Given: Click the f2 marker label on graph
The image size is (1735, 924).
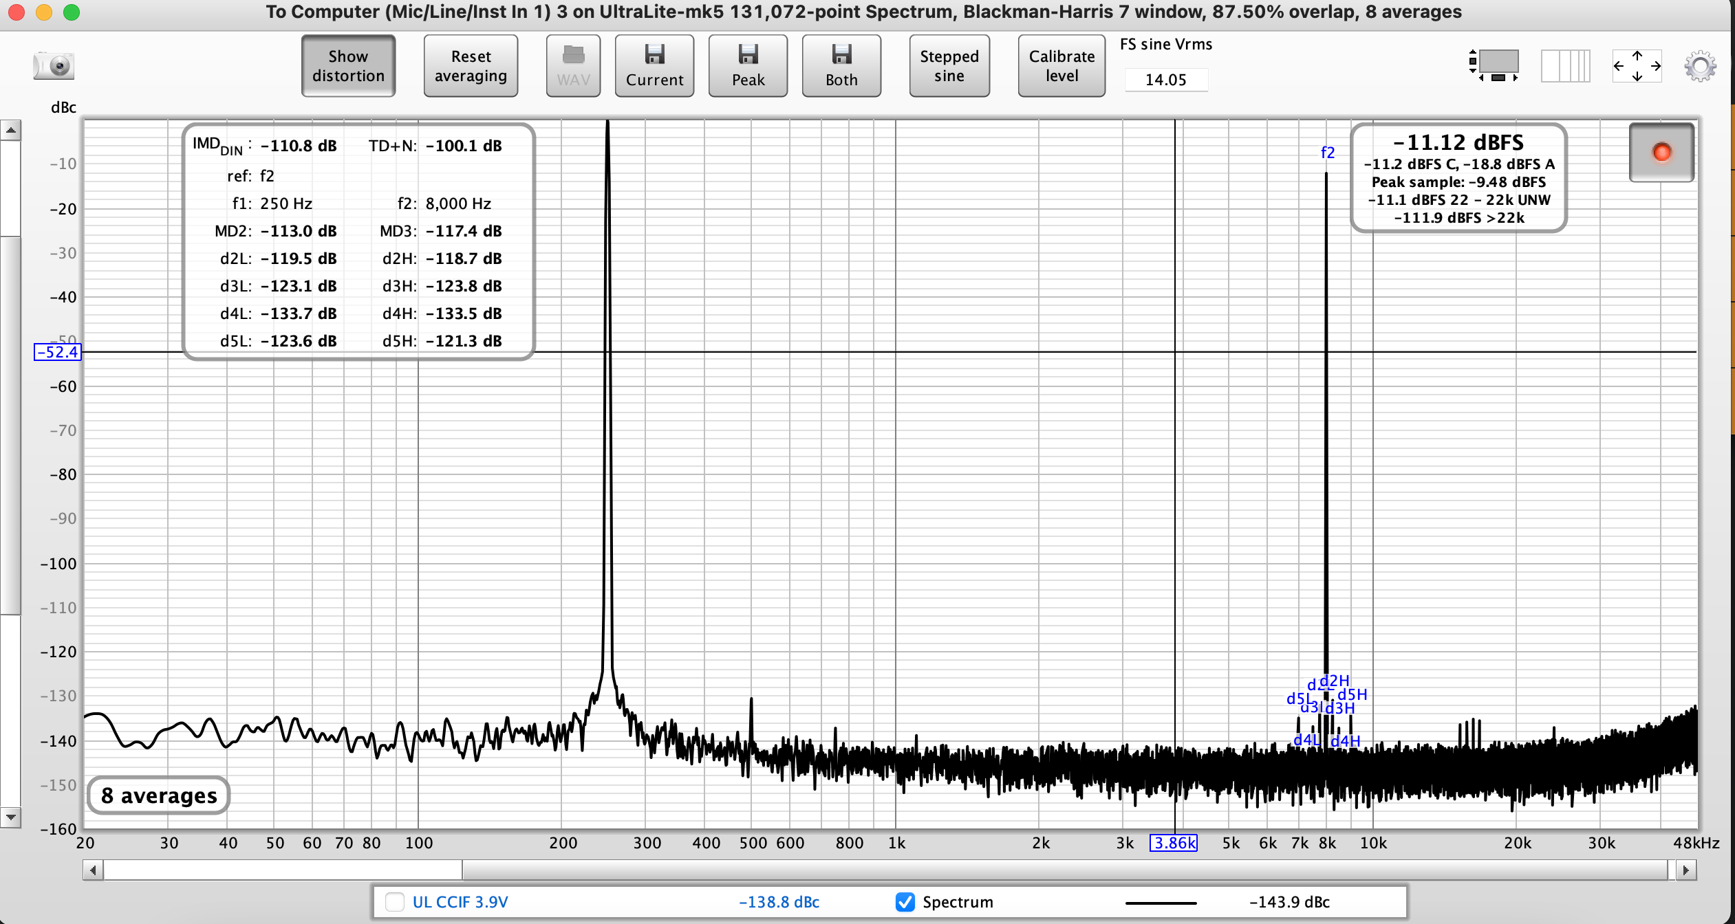Looking at the screenshot, I should click(x=1328, y=153).
